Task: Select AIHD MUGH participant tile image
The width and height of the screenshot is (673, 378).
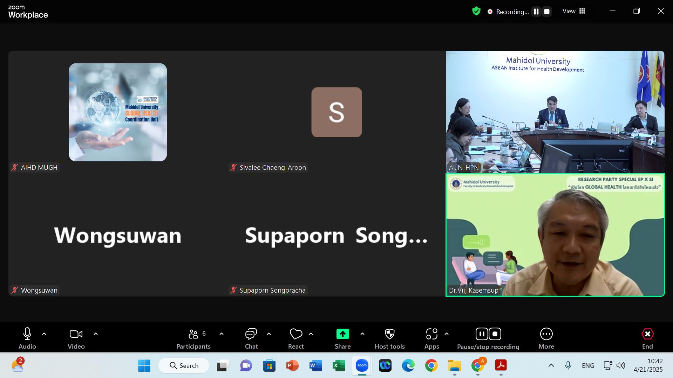Action: click(x=118, y=112)
